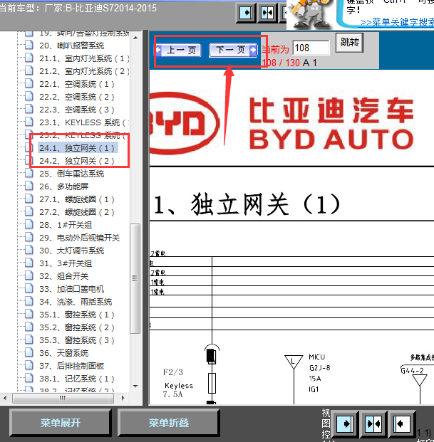
Task: Click the bottom move-left view control icon
Action: (x=402, y=423)
